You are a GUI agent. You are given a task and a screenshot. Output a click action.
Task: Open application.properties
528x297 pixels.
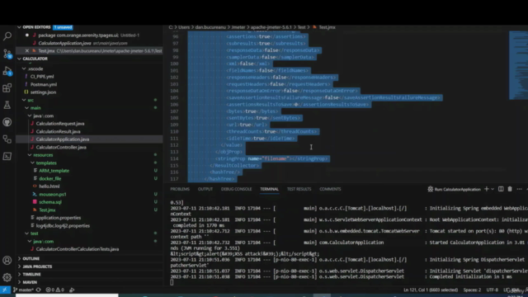click(59, 218)
